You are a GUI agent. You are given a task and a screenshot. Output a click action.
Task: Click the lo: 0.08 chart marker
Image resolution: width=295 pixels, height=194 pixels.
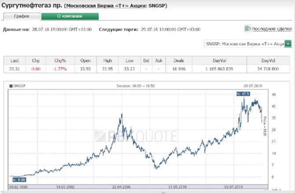19,180
